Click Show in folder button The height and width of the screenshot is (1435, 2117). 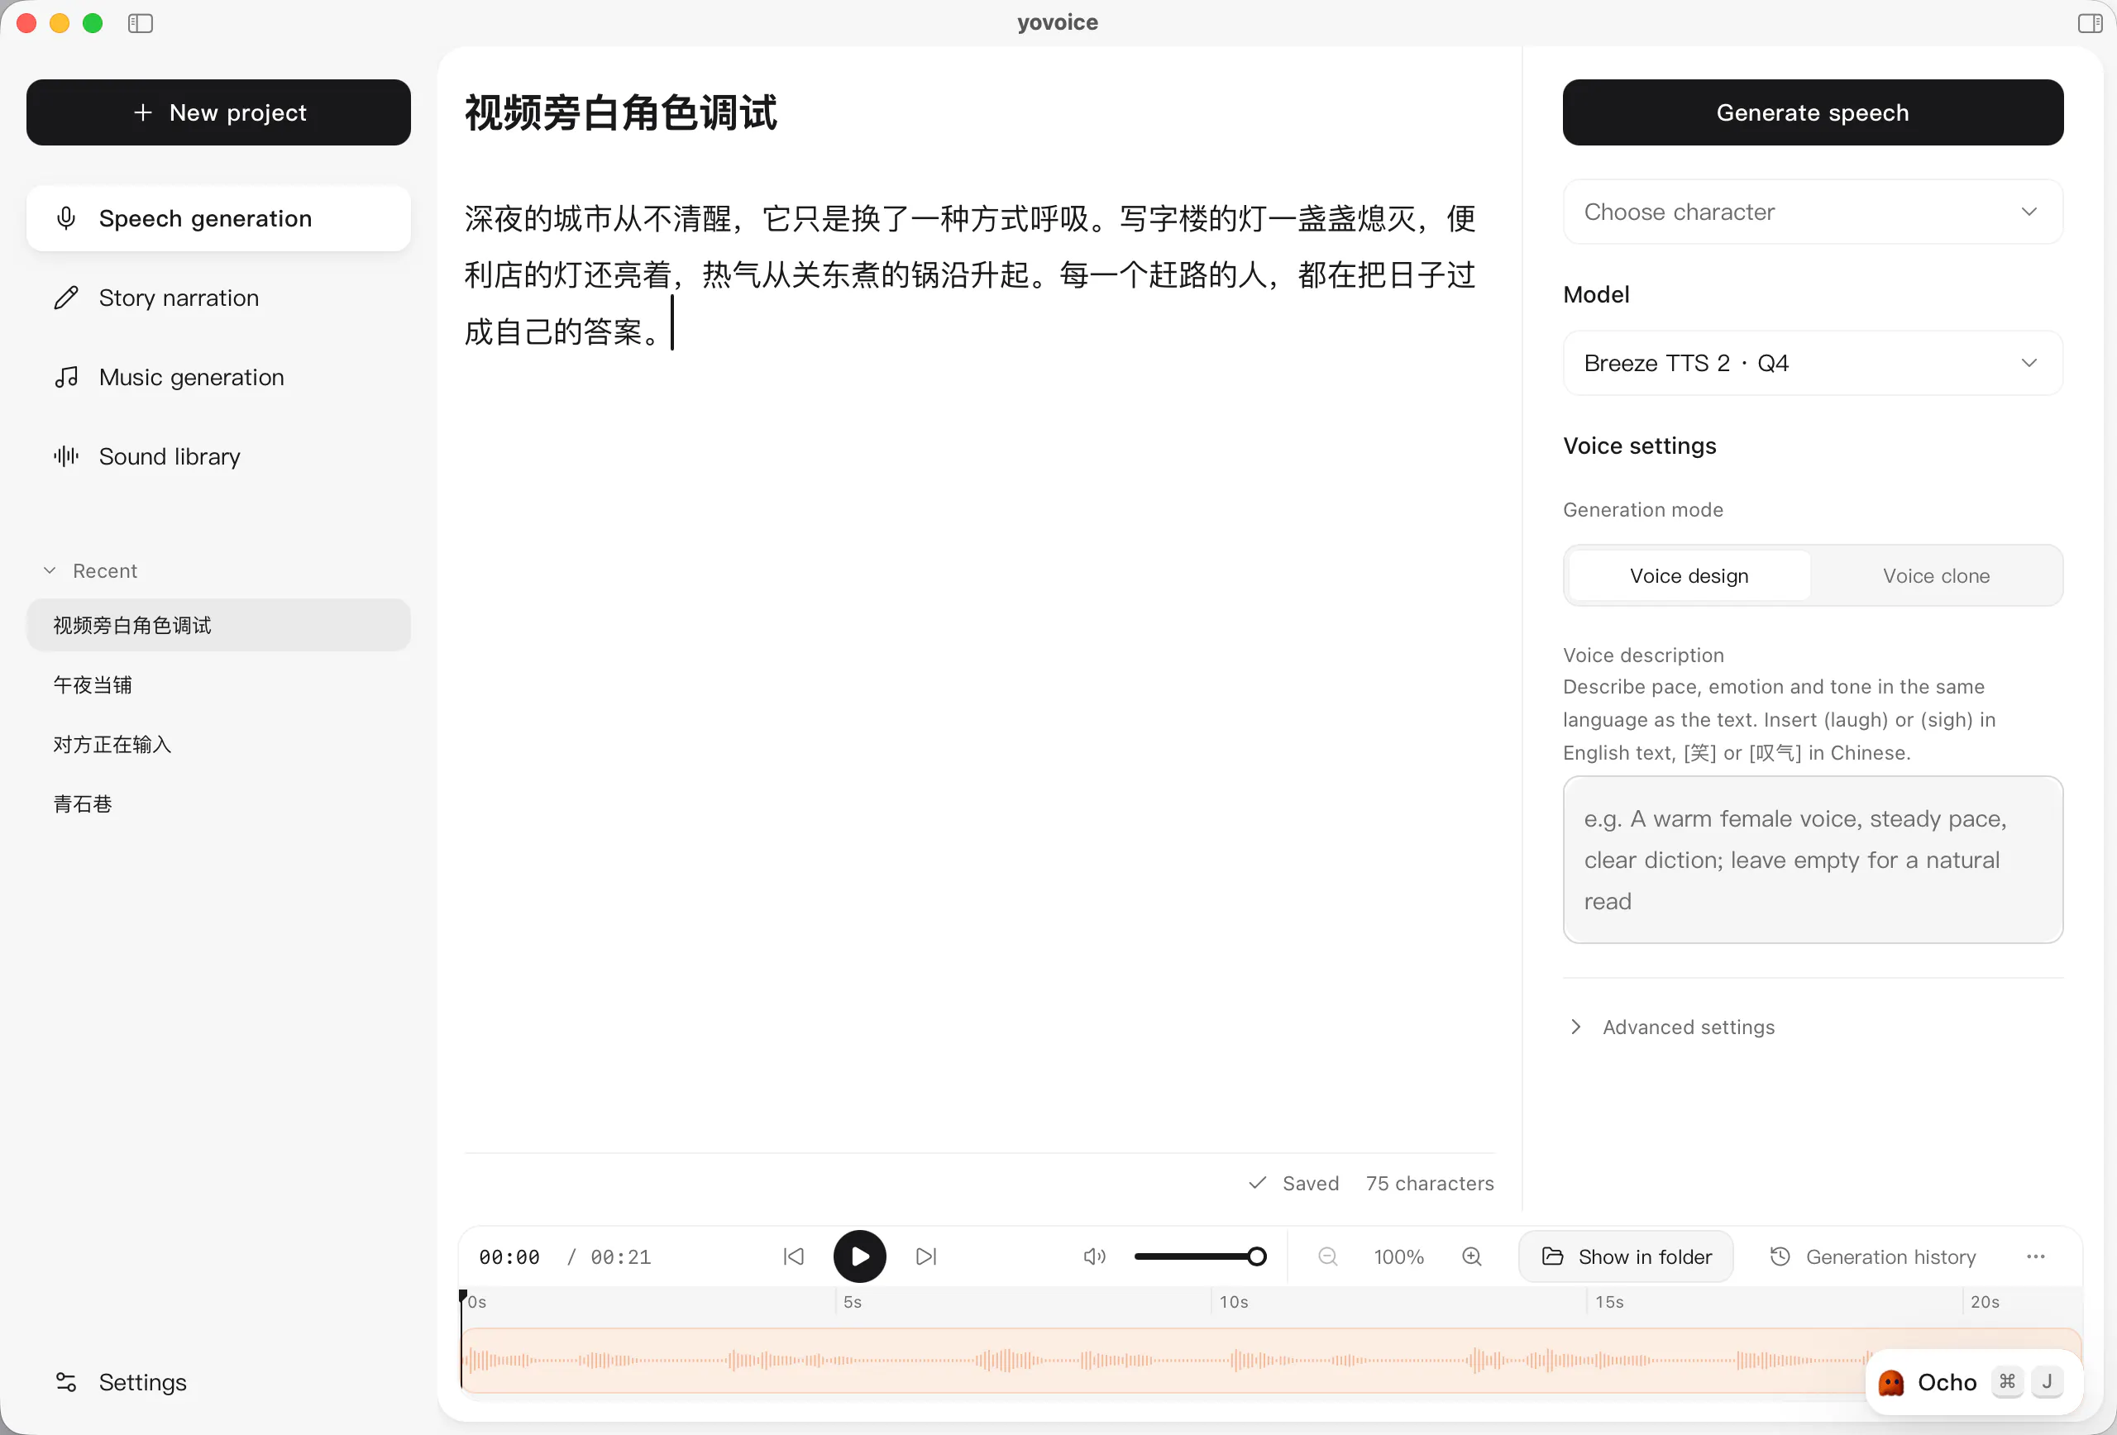click(1626, 1256)
